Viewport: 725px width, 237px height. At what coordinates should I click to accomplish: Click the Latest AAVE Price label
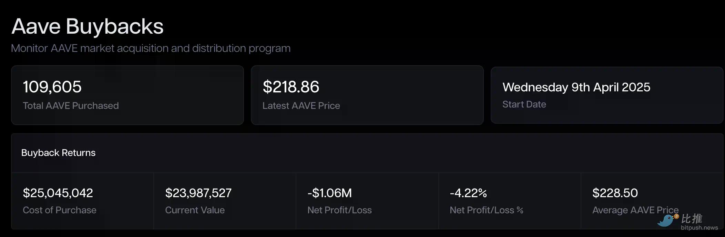click(301, 106)
